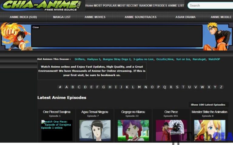Select letter K in index
The width and height of the screenshot is (233, 145).
127,87
